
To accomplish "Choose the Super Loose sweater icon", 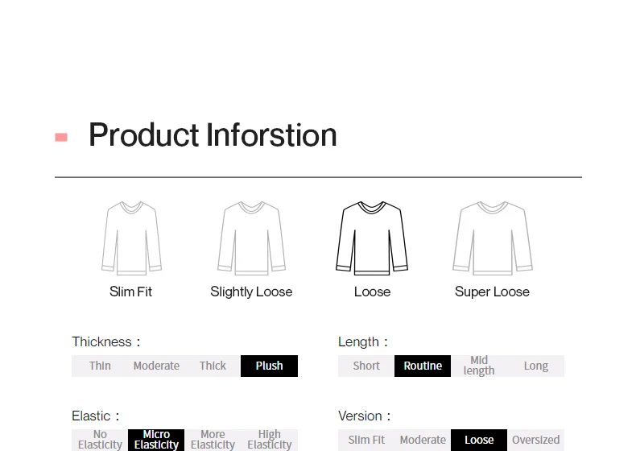I will (x=492, y=238).
